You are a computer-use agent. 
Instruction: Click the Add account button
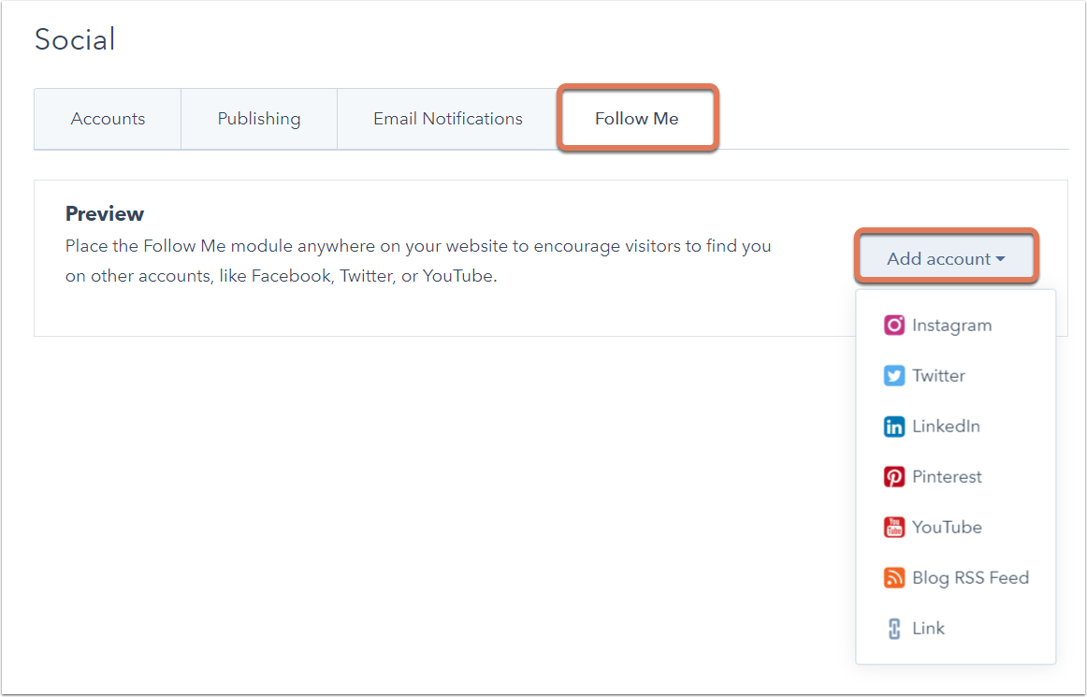pyautogui.click(x=946, y=259)
